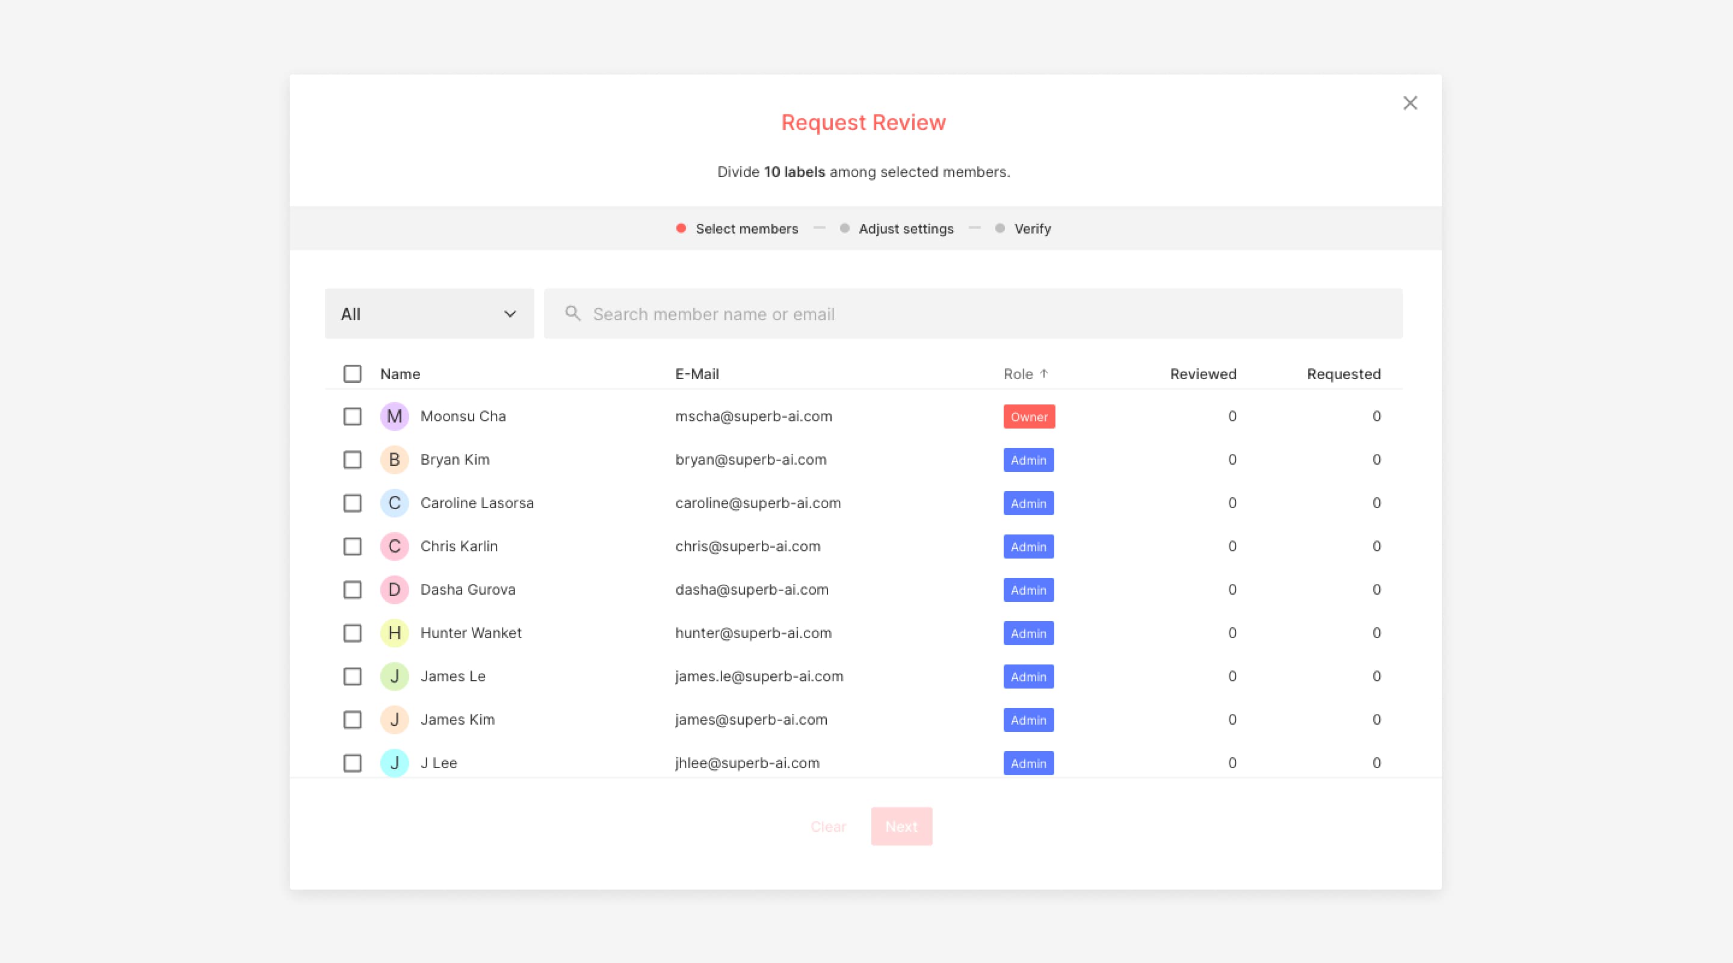Click Hunter Wanket's H avatar
Image resolution: width=1733 pixels, height=963 pixels.
click(x=394, y=633)
